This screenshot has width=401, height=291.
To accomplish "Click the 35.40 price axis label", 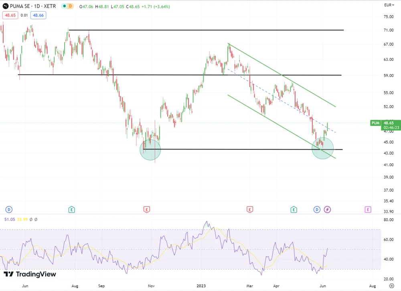I will 389,201.
